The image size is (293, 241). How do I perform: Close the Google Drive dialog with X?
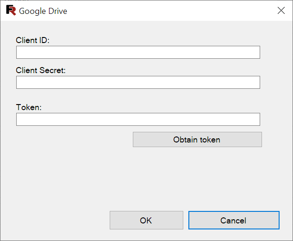pyautogui.click(x=281, y=11)
